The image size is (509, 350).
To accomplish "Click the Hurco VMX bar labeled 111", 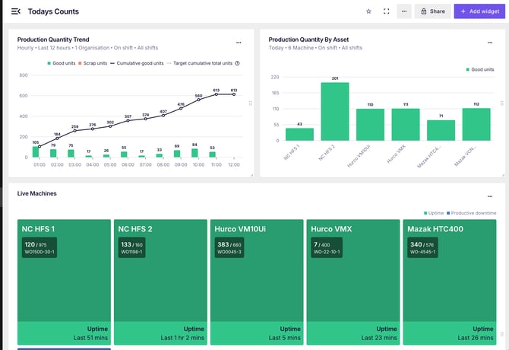I will [406, 125].
